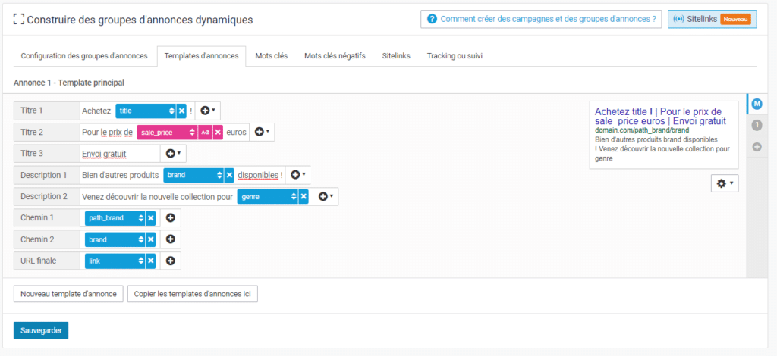Add an element to URL finale with plus
Viewport: 777px width, 356px height.
(171, 261)
